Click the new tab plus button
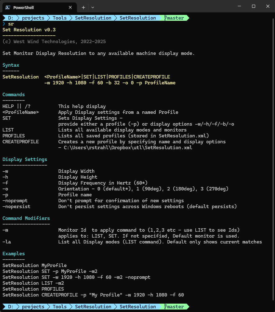275x312 pixels. pos(83,7)
